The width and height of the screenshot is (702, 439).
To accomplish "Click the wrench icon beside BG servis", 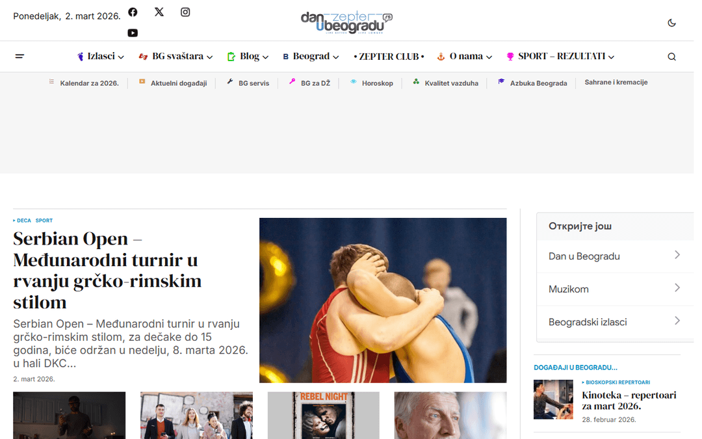I will point(230,81).
